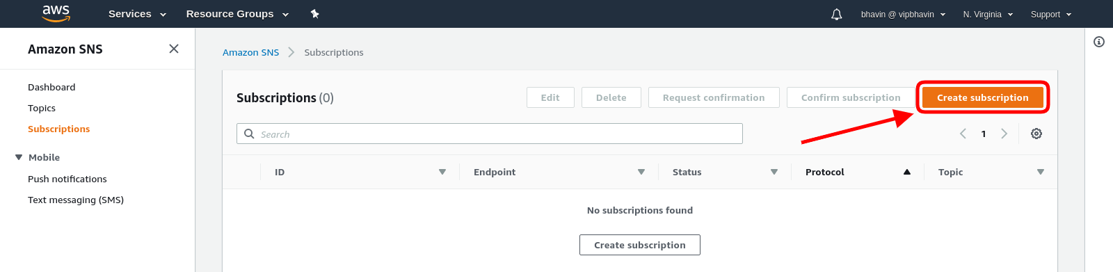
Task: Expand the bhavin @ vipbhavin account menu
Action: (x=903, y=14)
